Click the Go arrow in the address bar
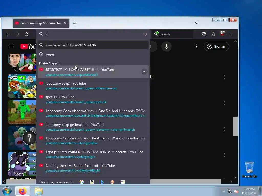The image size is (262, 196). (x=145, y=34)
